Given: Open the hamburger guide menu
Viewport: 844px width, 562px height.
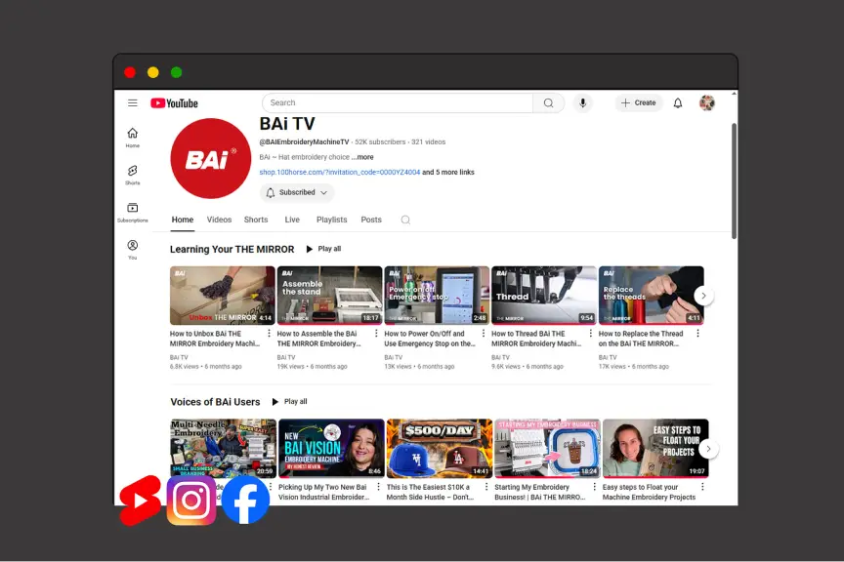Looking at the screenshot, I should [133, 103].
